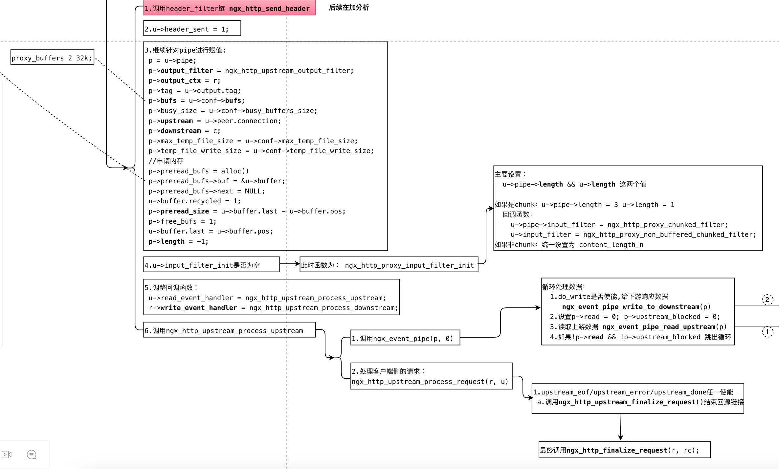Click the 后续在加分析 text label
Screen dimensions: 779x469
[349, 8]
